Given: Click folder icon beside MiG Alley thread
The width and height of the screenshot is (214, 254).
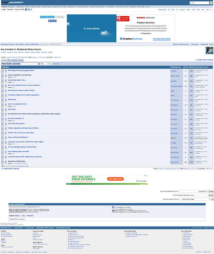Looking at the screenshot, I should (x=2, y=71).
